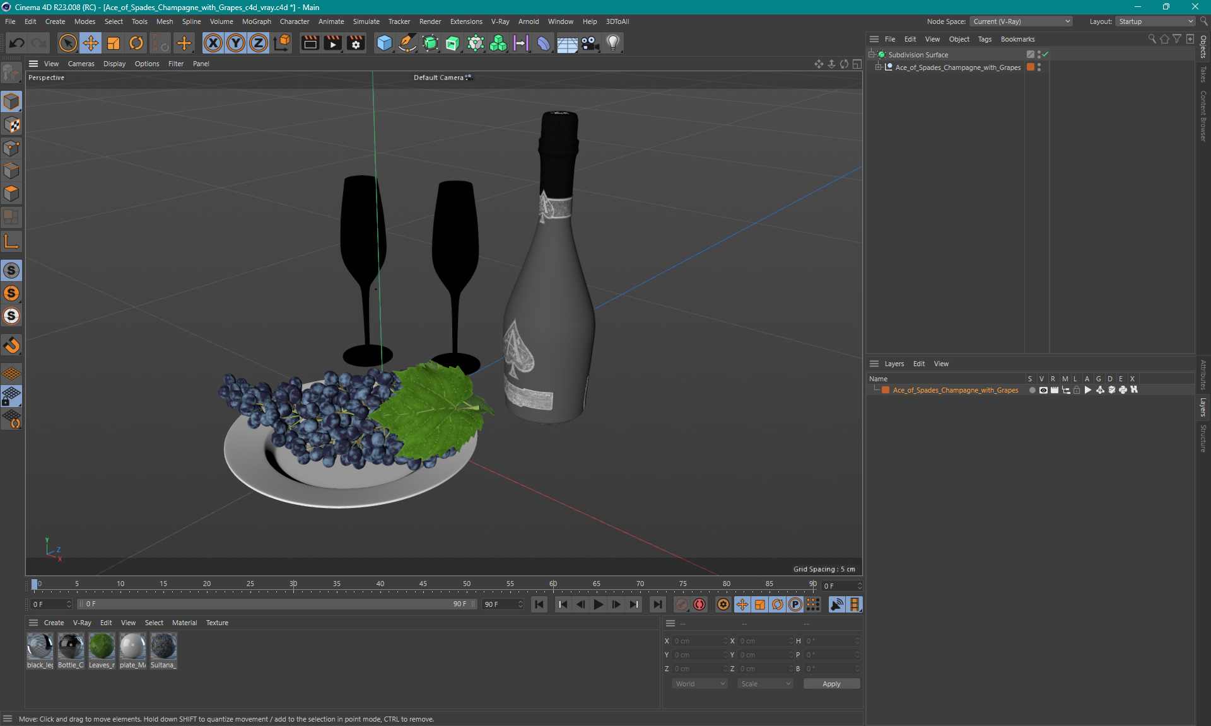The width and height of the screenshot is (1211, 726).
Task: Add a Camera object
Action: [x=590, y=43]
